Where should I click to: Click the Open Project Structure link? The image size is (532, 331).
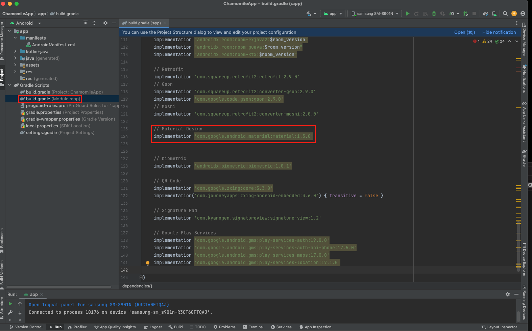pos(464,32)
